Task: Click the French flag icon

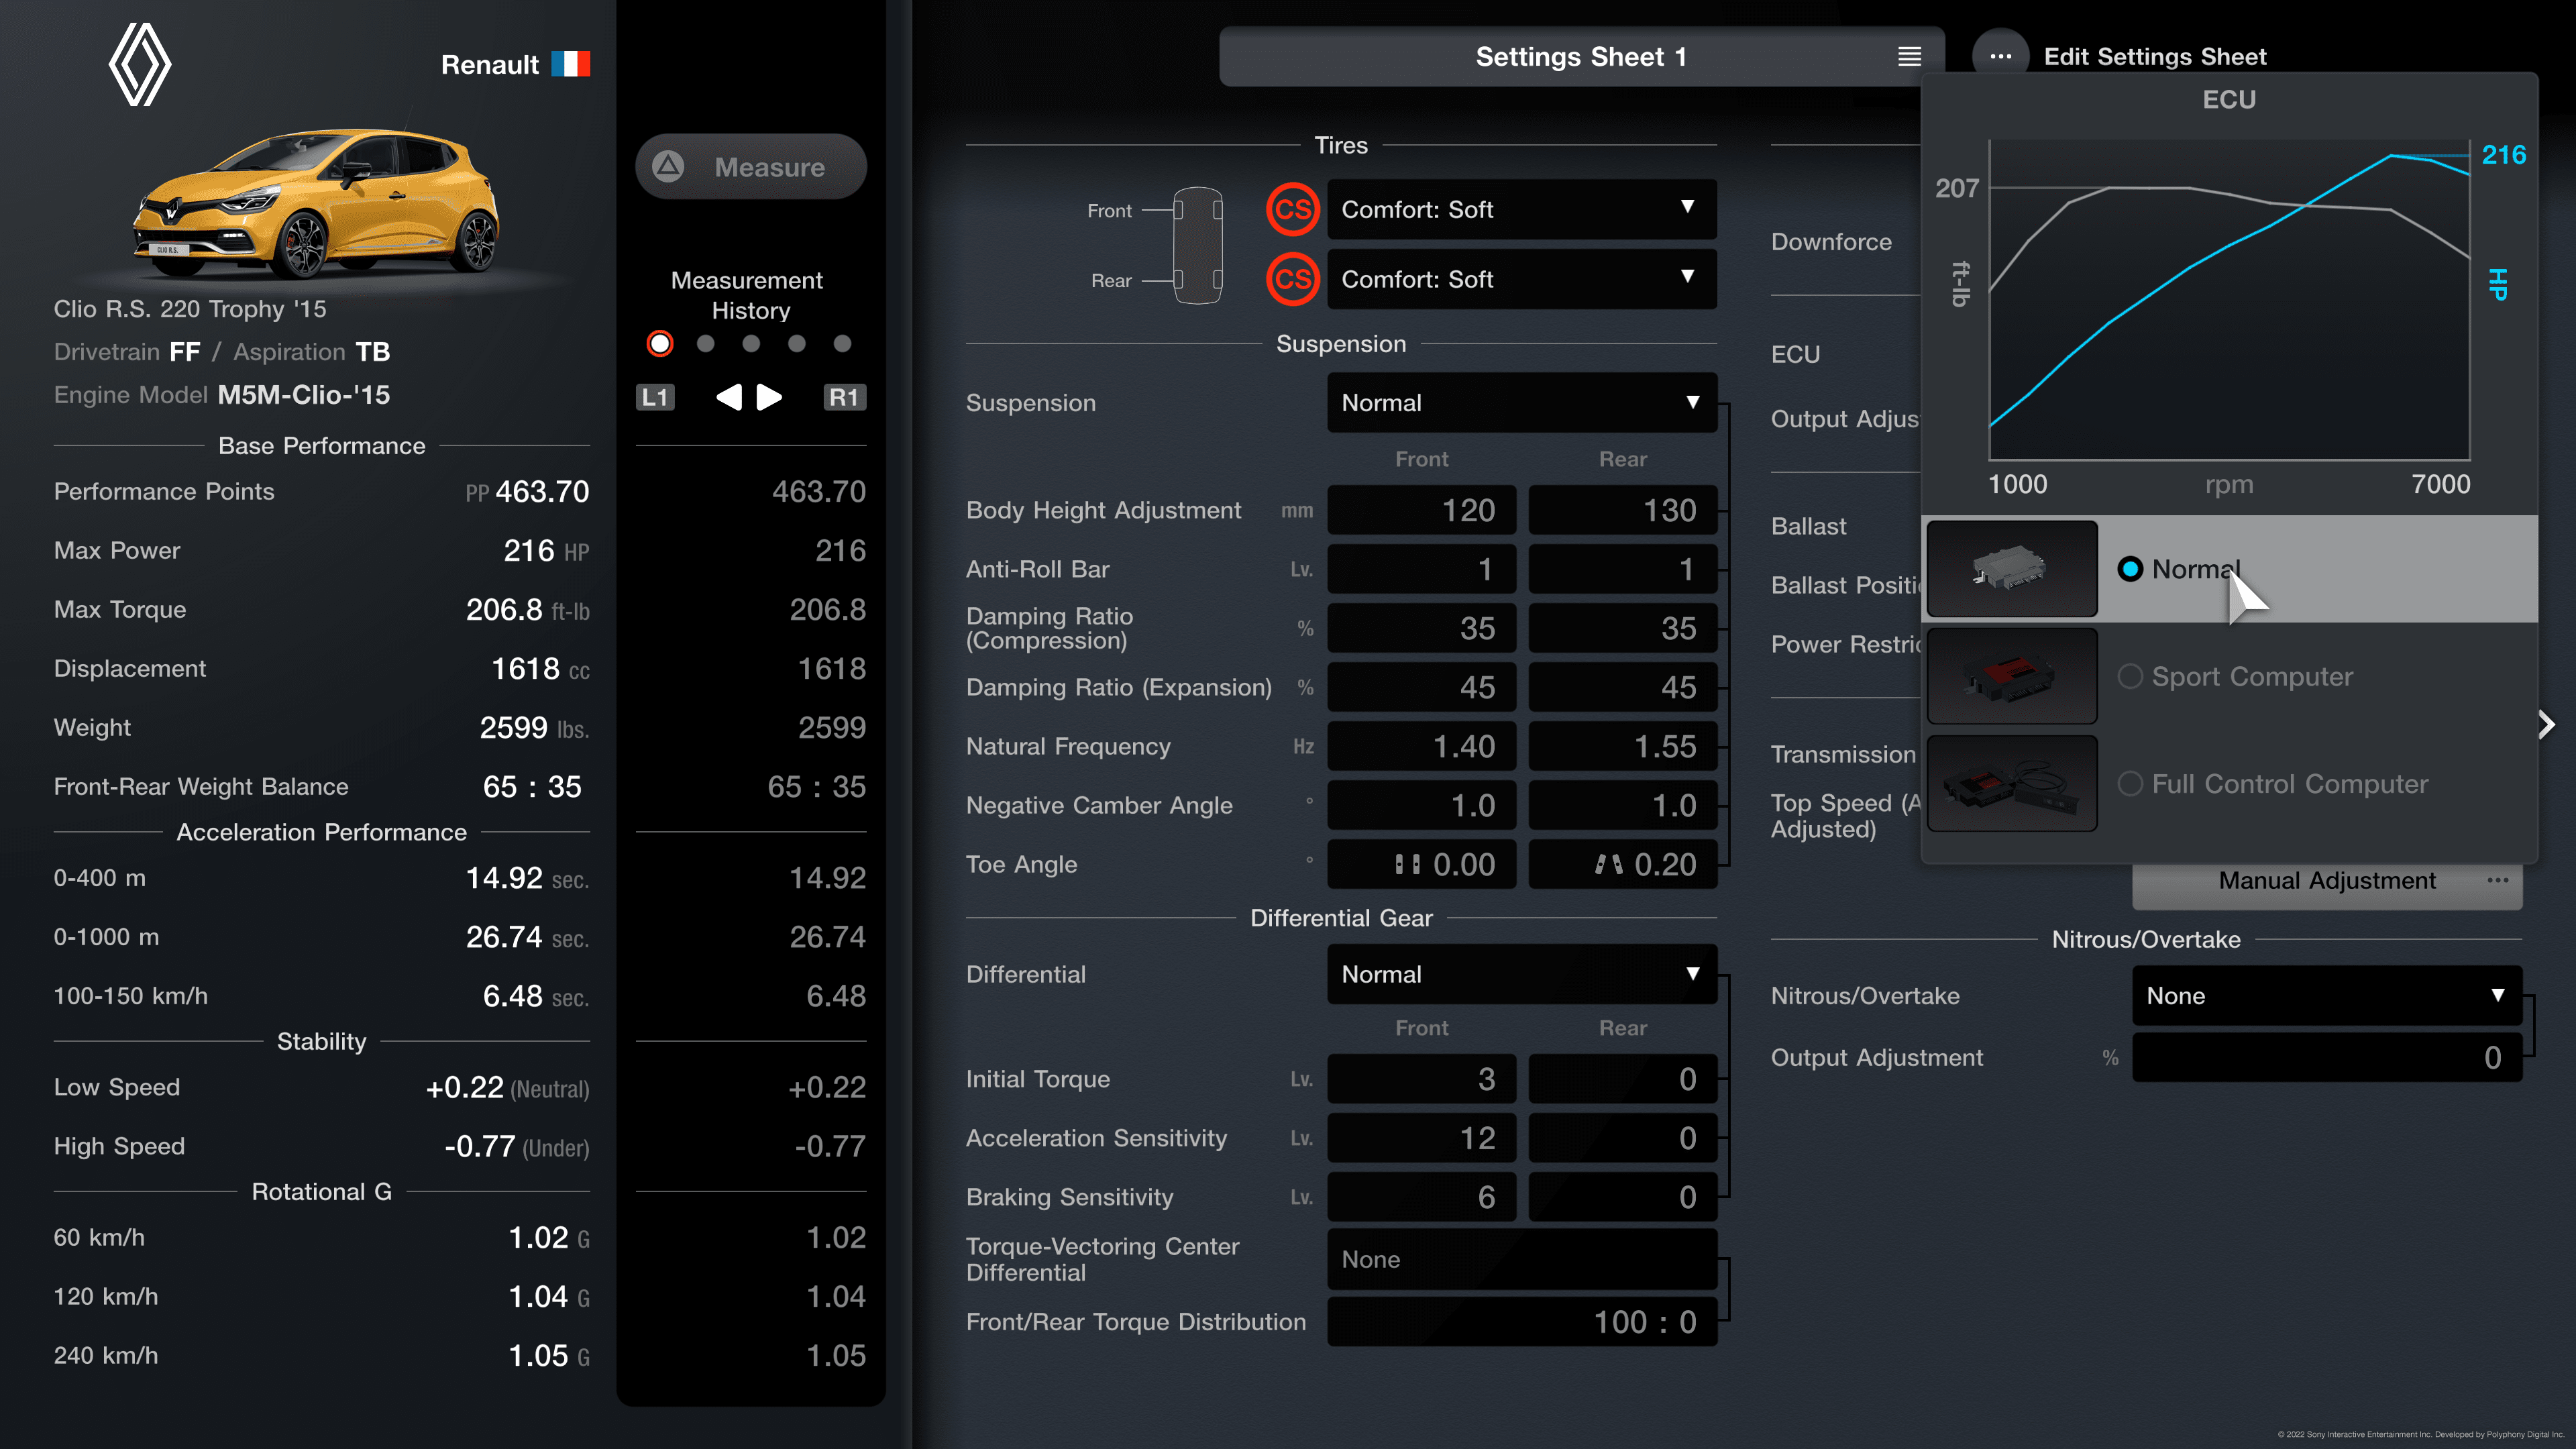Action: pyautogui.click(x=570, y=64)
